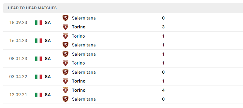Open Torino name in 08.01.23 match
Viewport: 243px width, 108px height.
(79, 63)
